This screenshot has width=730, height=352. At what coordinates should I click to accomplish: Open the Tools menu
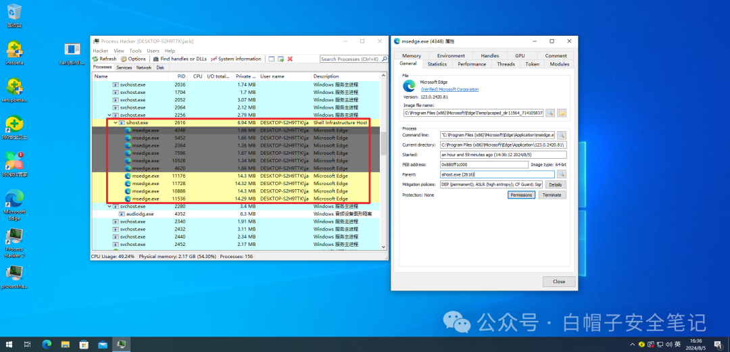(135, 51)
